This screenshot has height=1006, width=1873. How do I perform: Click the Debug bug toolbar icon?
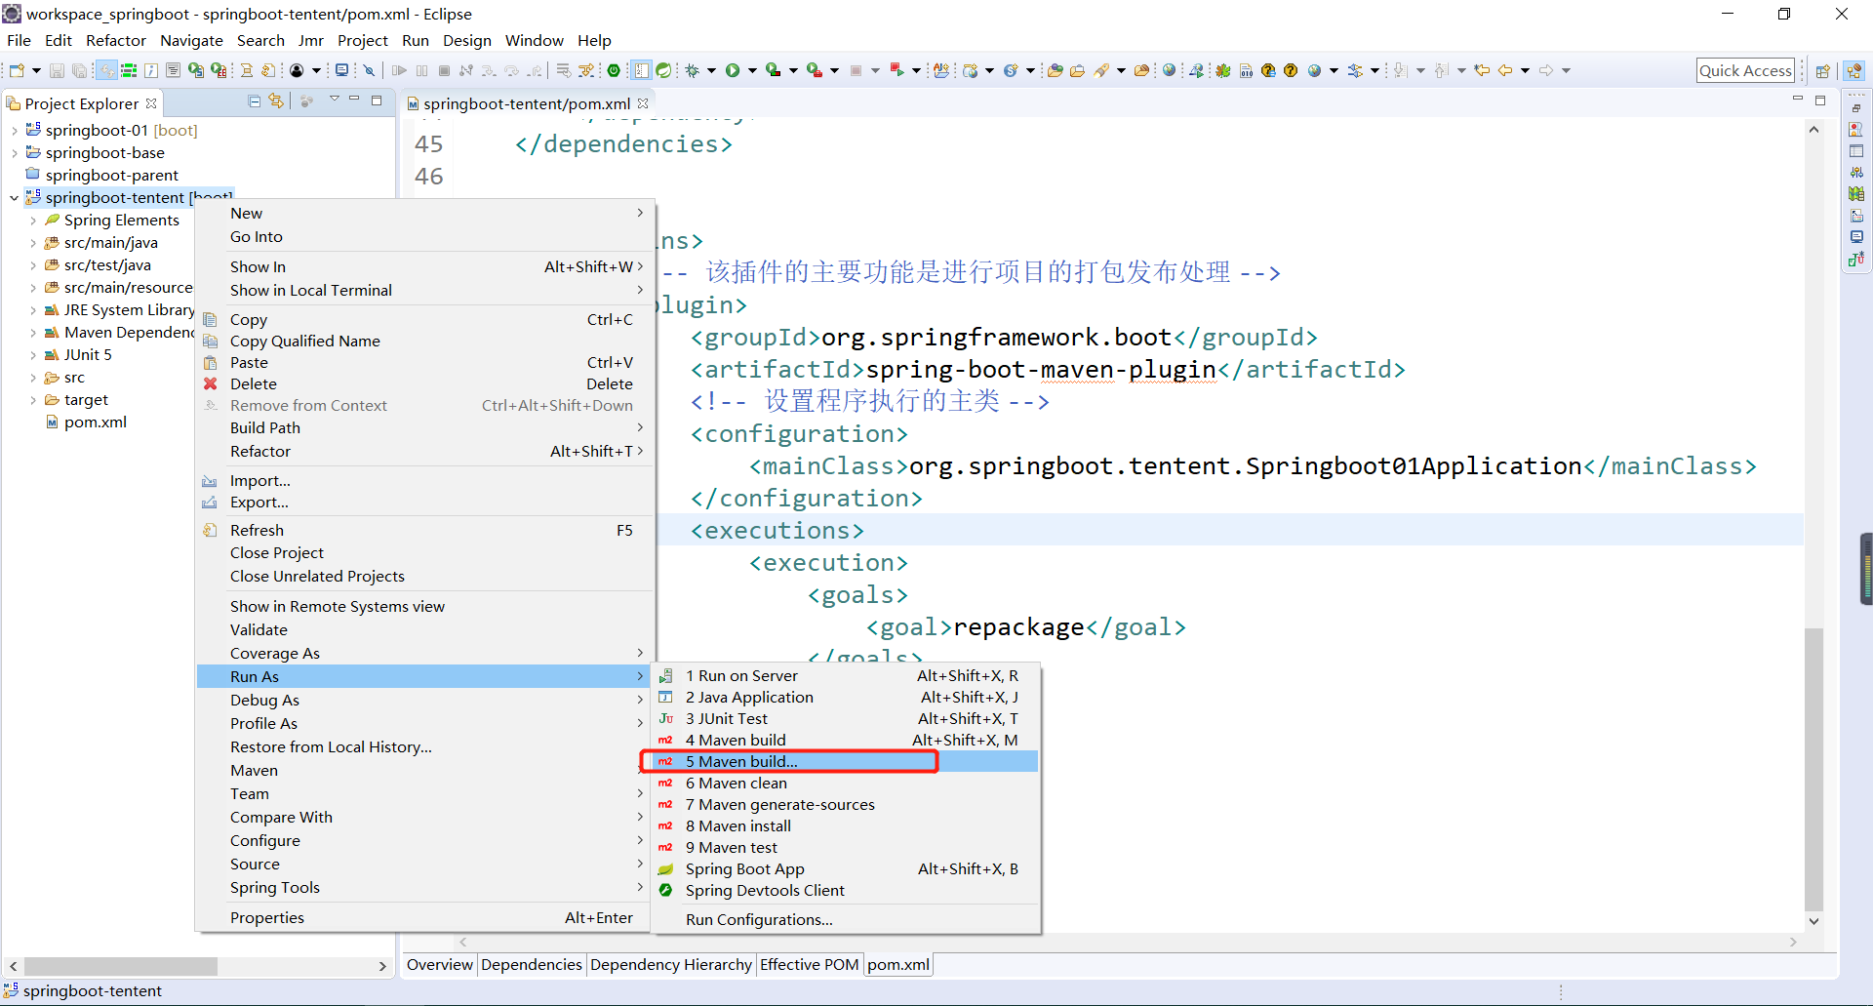pos(693,70)
